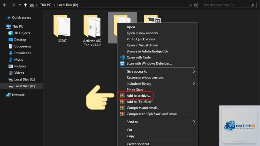This screenshot has width=260, height=146.
Task: Go forward using the forward arrow
Action: point(13,5)
